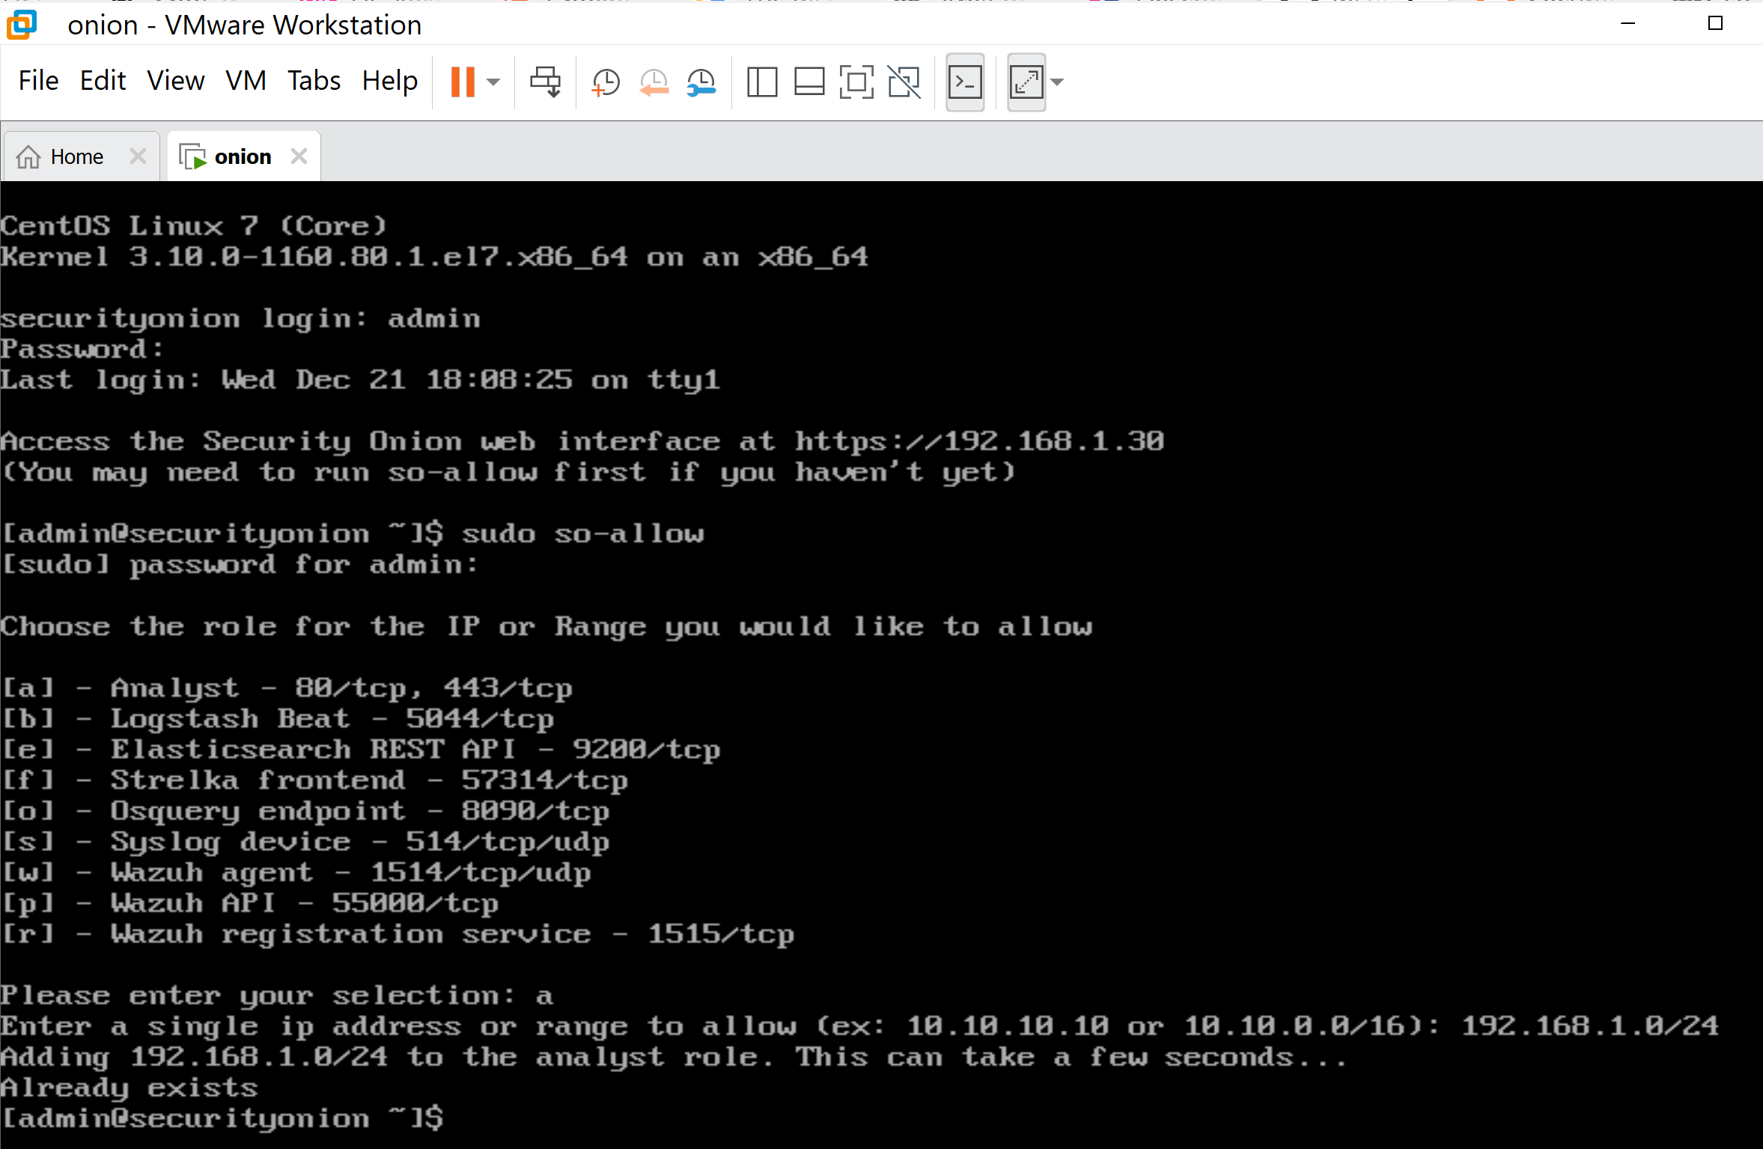
Task: Toggle the console view button
Action: pos(965,82)
